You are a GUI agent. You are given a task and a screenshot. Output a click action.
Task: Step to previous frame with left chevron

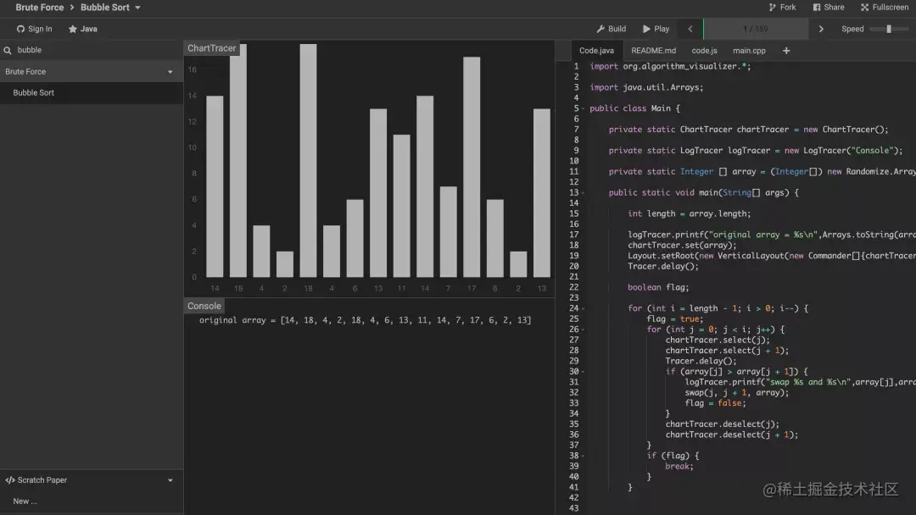[x=690, y=29]
